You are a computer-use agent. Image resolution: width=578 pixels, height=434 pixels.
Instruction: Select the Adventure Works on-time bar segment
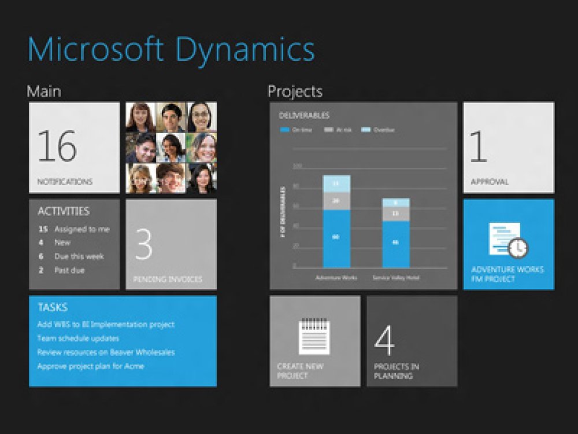336,239
